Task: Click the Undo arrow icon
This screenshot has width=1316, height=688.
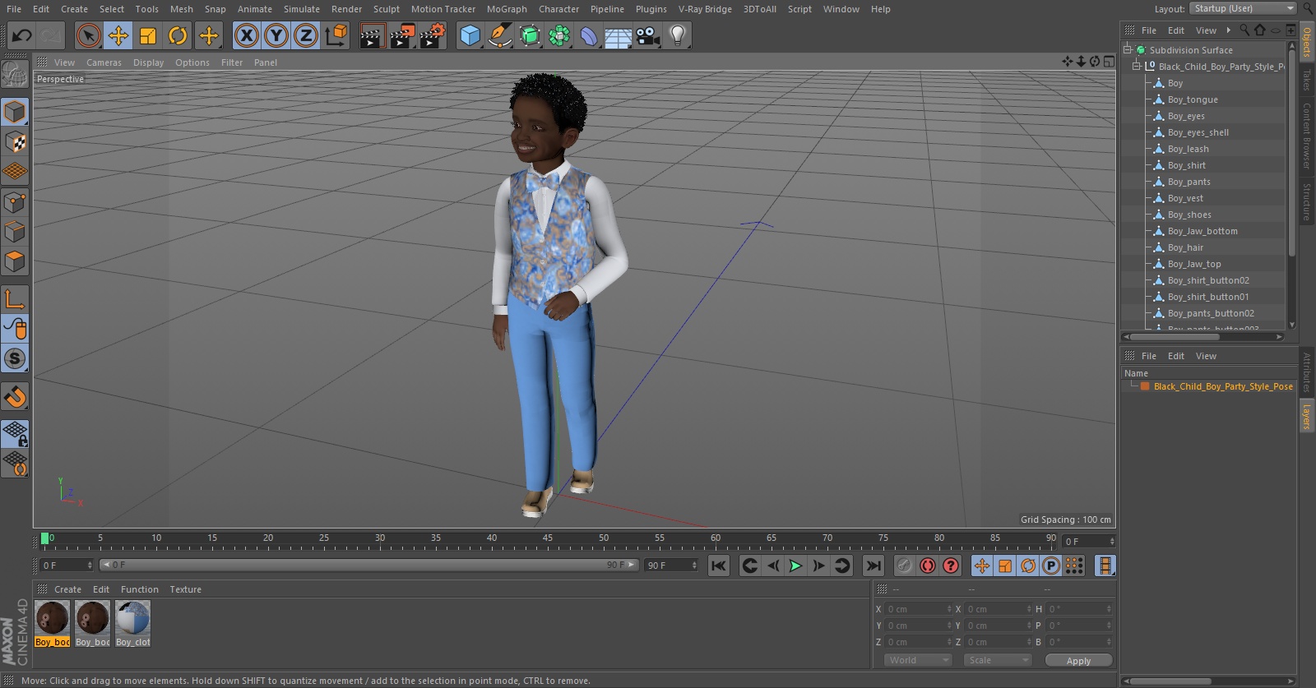Action: tap(22, 35)
